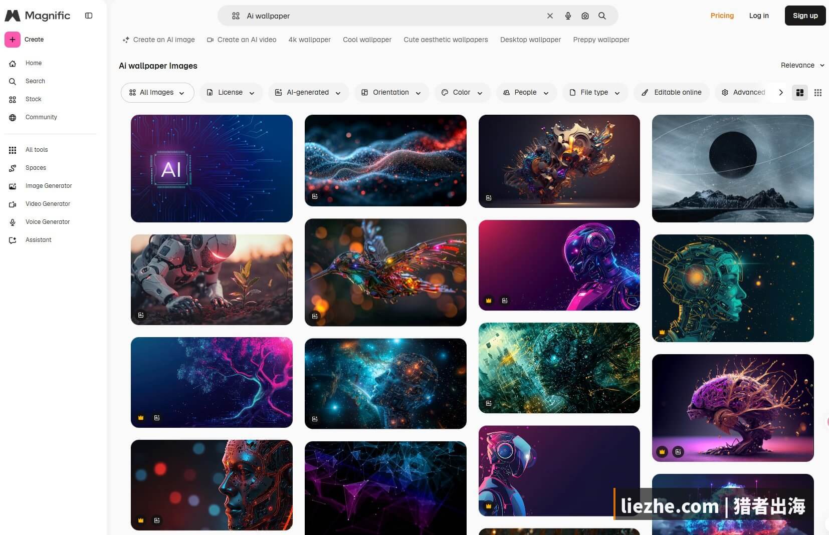
Task: Click the Sign up button
Action: click(x=805, y=16)
